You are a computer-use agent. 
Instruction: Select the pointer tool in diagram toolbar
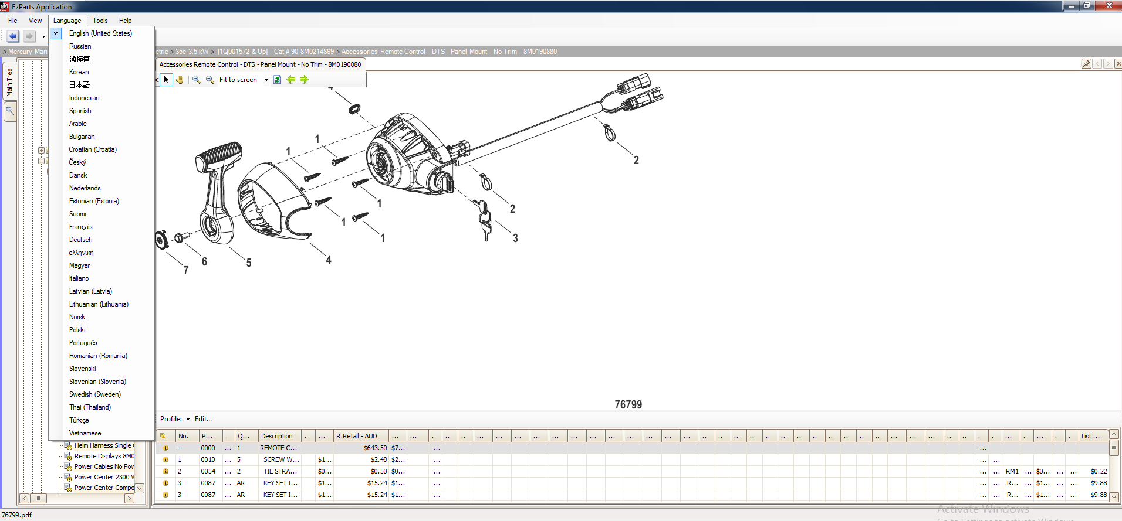tap(166, 80)
